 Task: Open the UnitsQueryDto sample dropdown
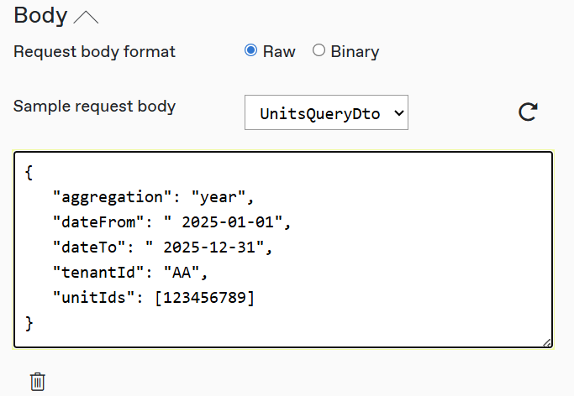pos(326,112)
